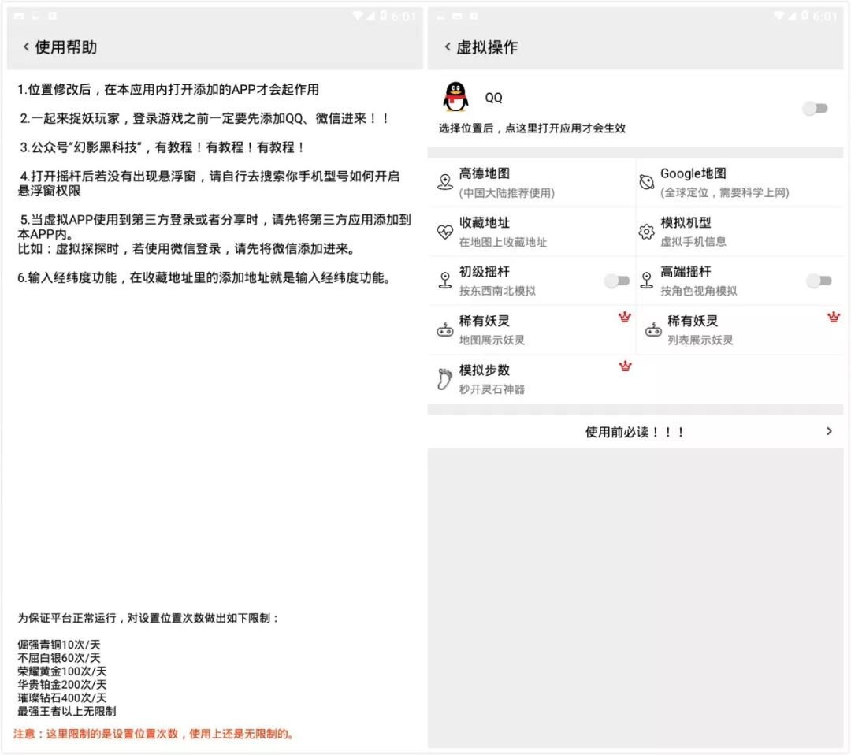Tap the crown badge on 模拟步数
This screenshot has height=755, width=851.
(x=625, y=366)
